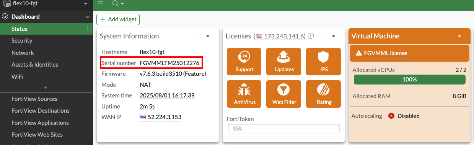Open the flex10-fgt device dropdown
474x145 pixels.
click(86, 4)
